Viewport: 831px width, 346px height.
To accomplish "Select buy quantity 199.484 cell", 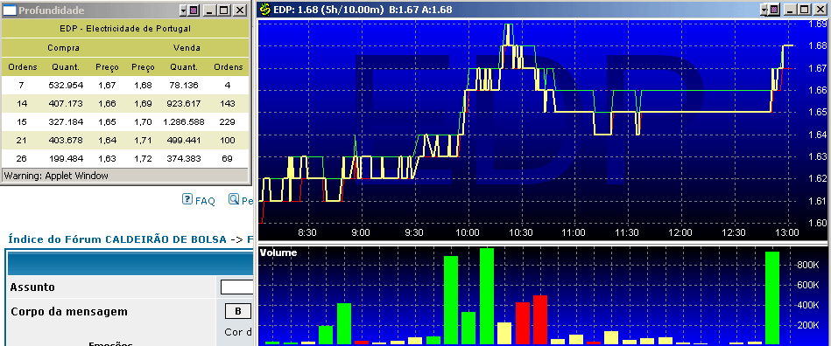I will click(66, 159).
